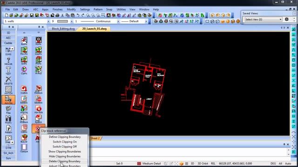This screenshot has height=167, width=298.
Task: Toggle 3D Orbit in status bar
Action: pos(203,163)
